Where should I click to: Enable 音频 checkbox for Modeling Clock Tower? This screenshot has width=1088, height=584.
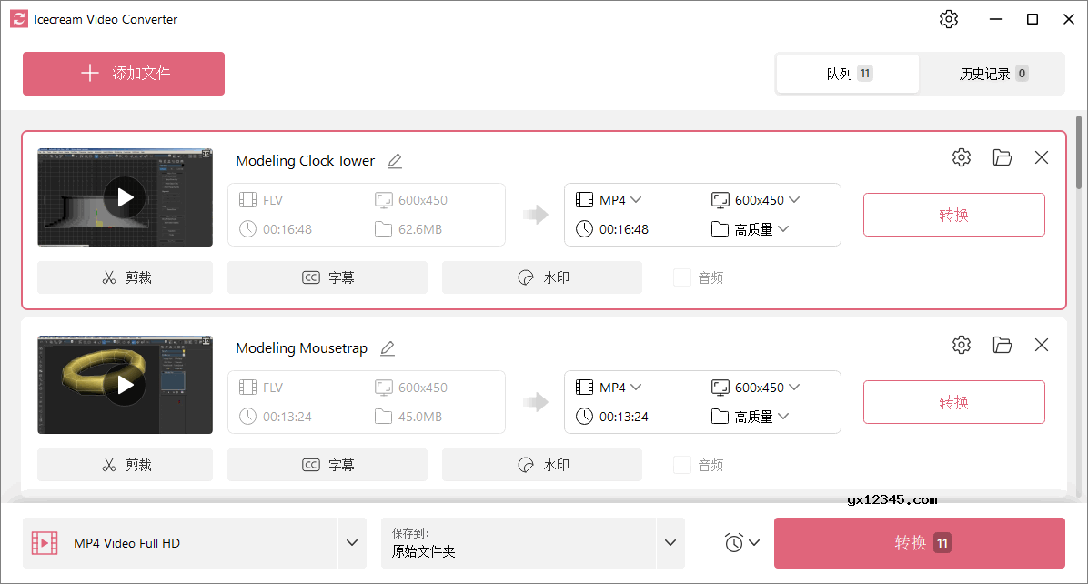pos(682,277)
